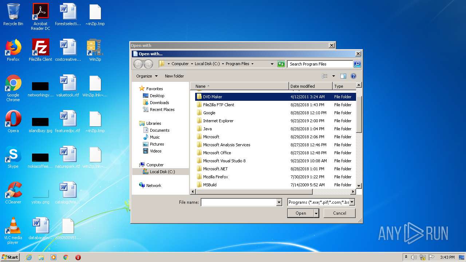Open Opera desktop shortcut
The width and height of the screenshot is (466, 262).
[13, 122]
